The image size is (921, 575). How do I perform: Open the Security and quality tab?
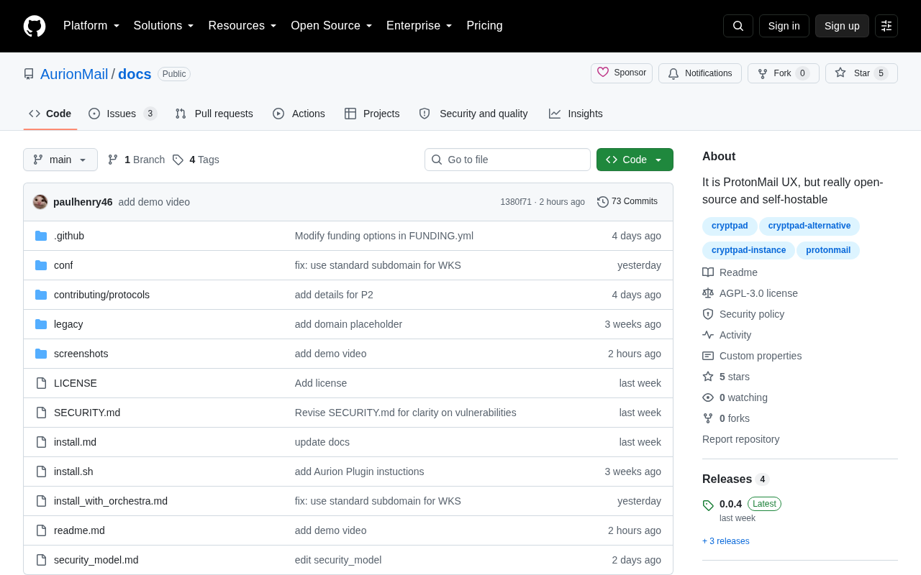click(473, 114)
